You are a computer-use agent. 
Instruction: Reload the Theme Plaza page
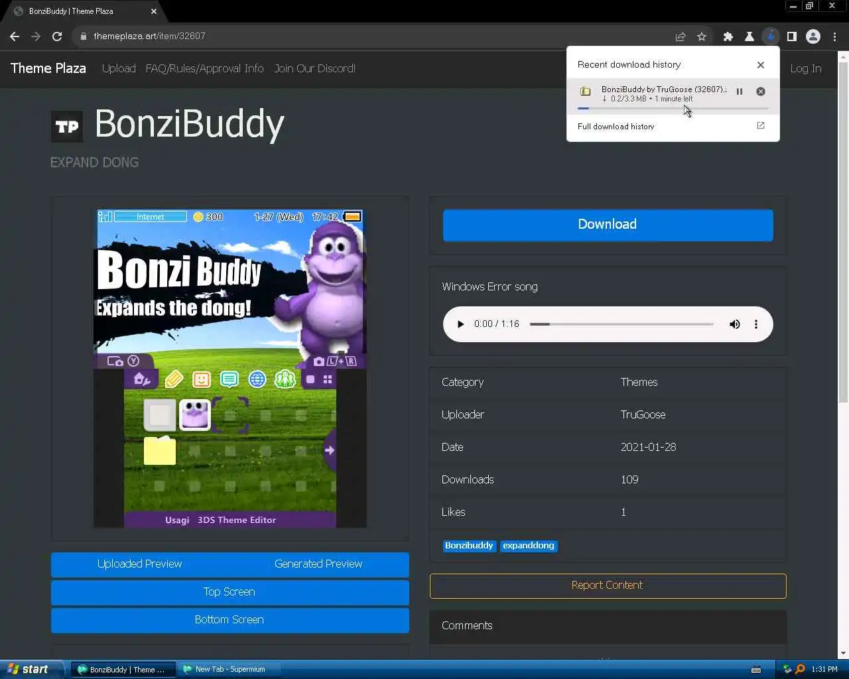click(x=57, y=36)
